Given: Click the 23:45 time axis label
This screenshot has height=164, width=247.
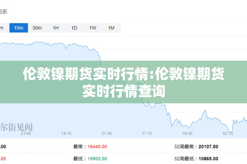Looking at the screenshot, I should pyautogui.click(x=26, y=133).
